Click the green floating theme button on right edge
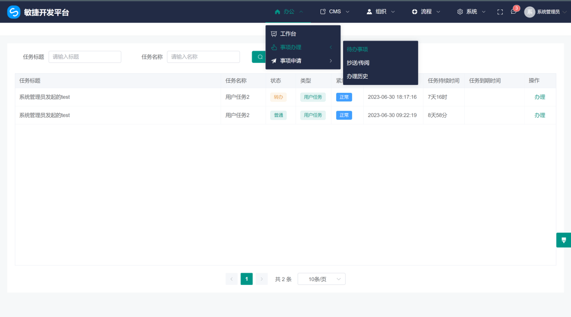 [x=564, y=239]
